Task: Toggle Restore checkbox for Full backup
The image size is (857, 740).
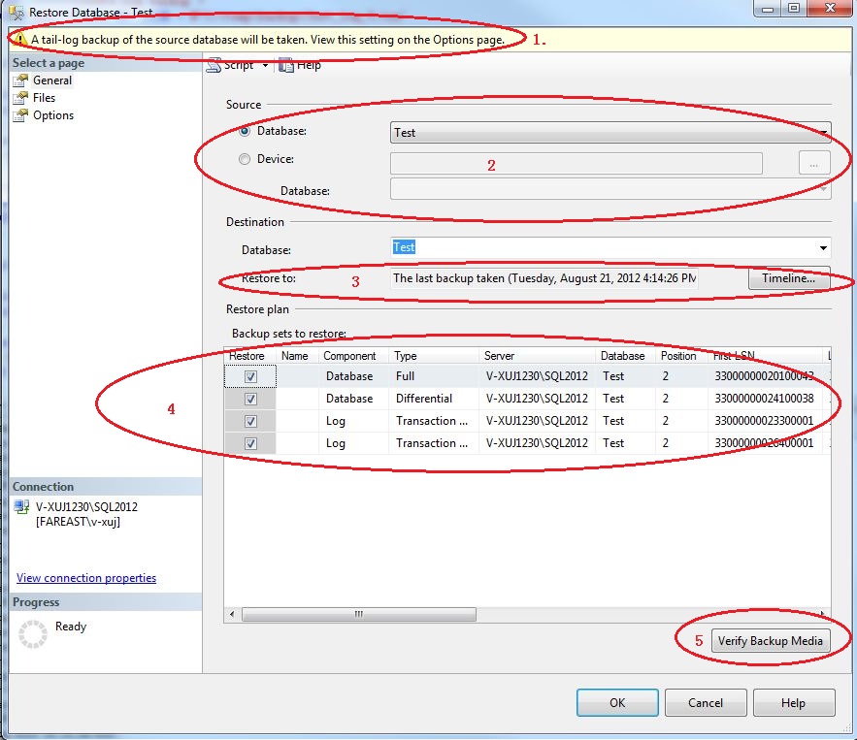Action: point(250,377)
